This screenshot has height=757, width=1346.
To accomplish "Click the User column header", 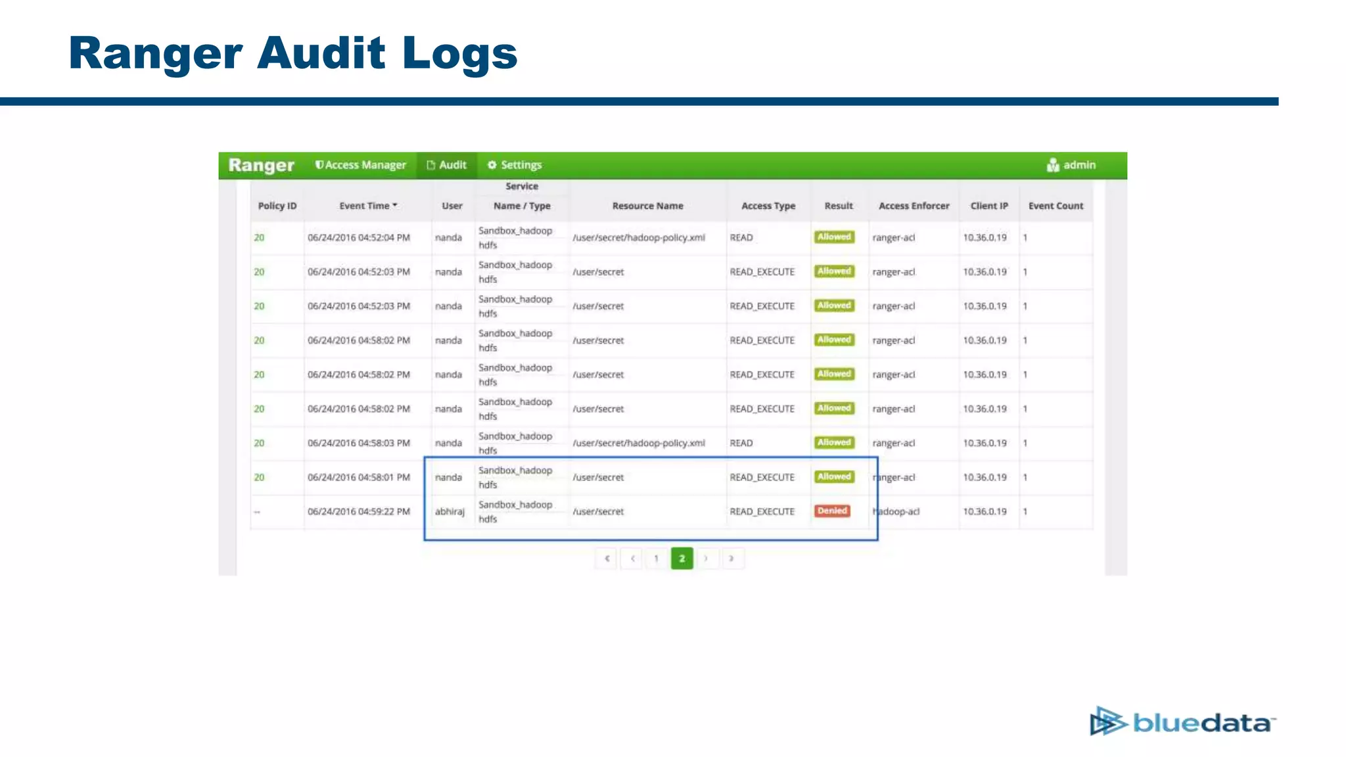I will pos(452,206).
